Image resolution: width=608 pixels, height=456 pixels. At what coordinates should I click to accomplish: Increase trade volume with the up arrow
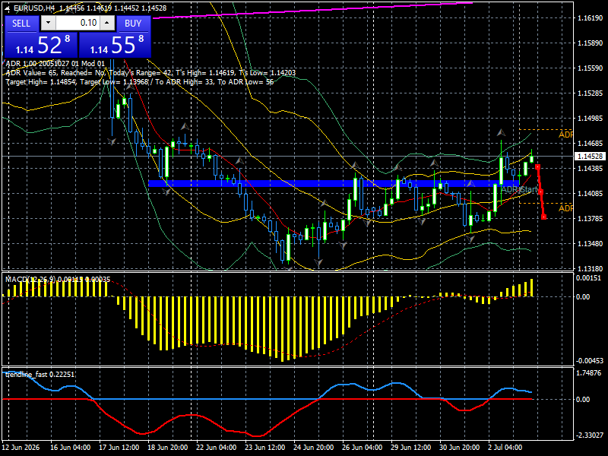click(x=107, y=23)
